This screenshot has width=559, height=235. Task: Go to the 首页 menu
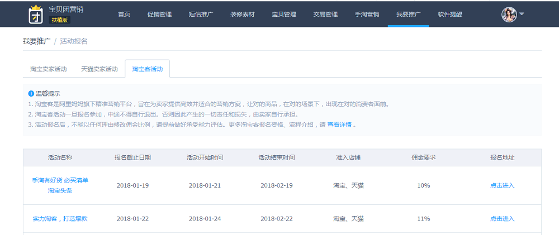click(x=124, y=15)
